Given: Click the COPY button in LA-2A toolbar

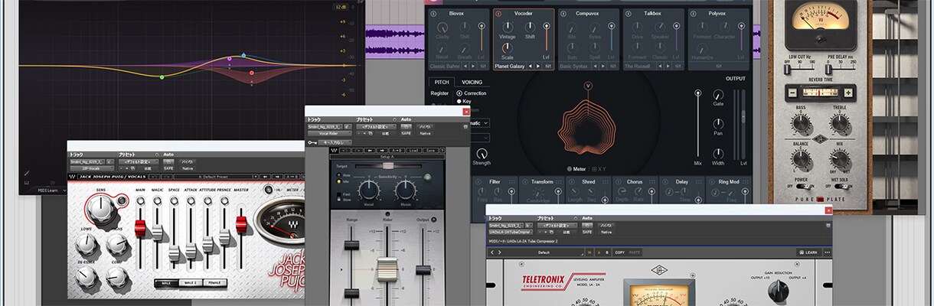Looking at the screenshot, I should click(x=619, y=252).
